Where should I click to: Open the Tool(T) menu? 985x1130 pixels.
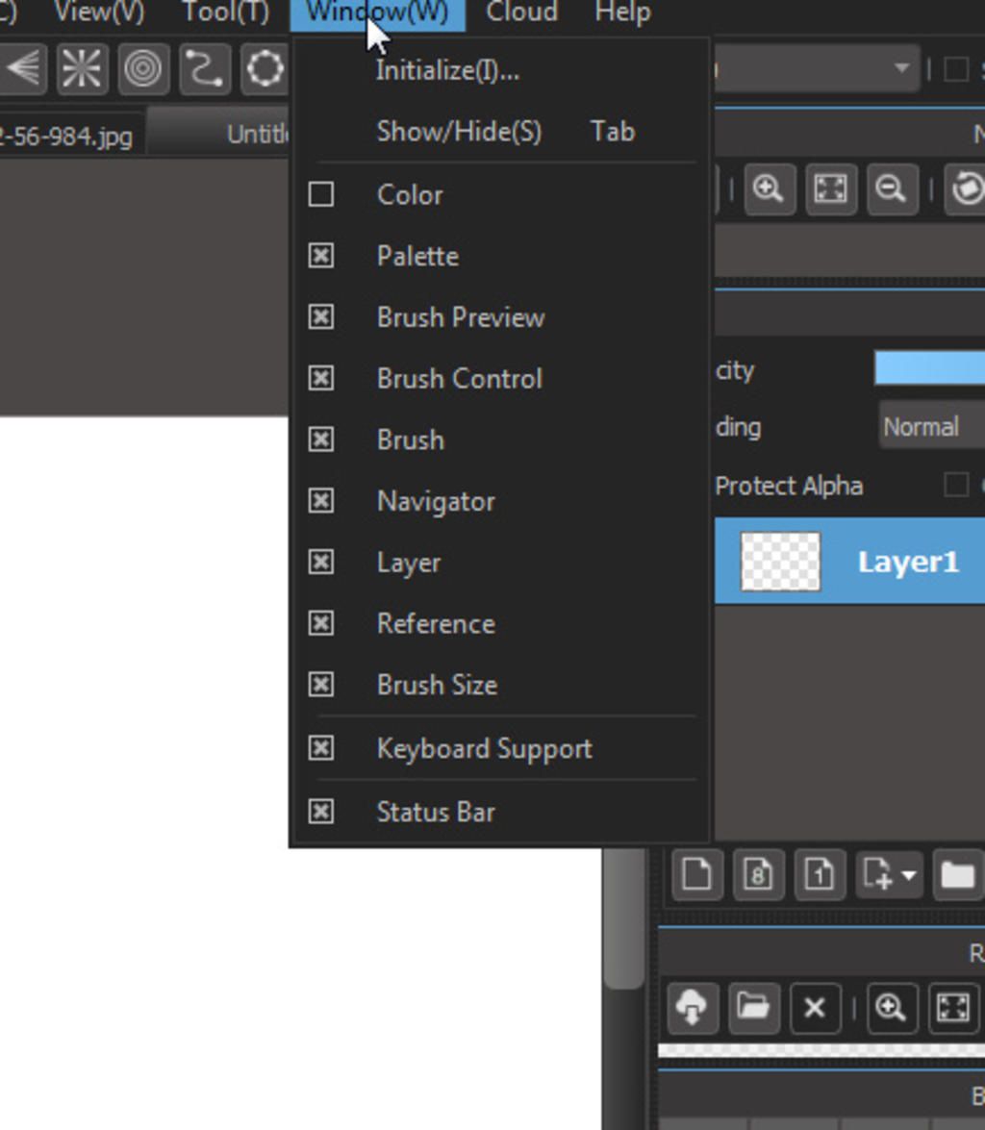(x=225, y=13)
